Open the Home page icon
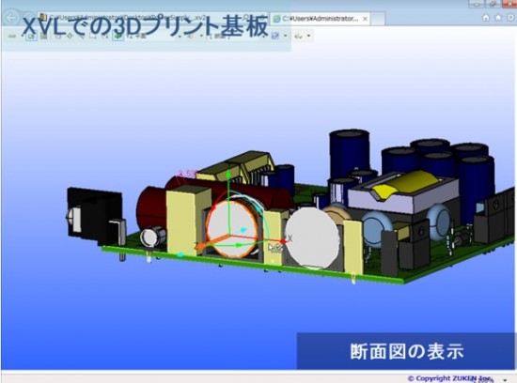The height and width of the screenshot is (383, 517). pos(486,18)
